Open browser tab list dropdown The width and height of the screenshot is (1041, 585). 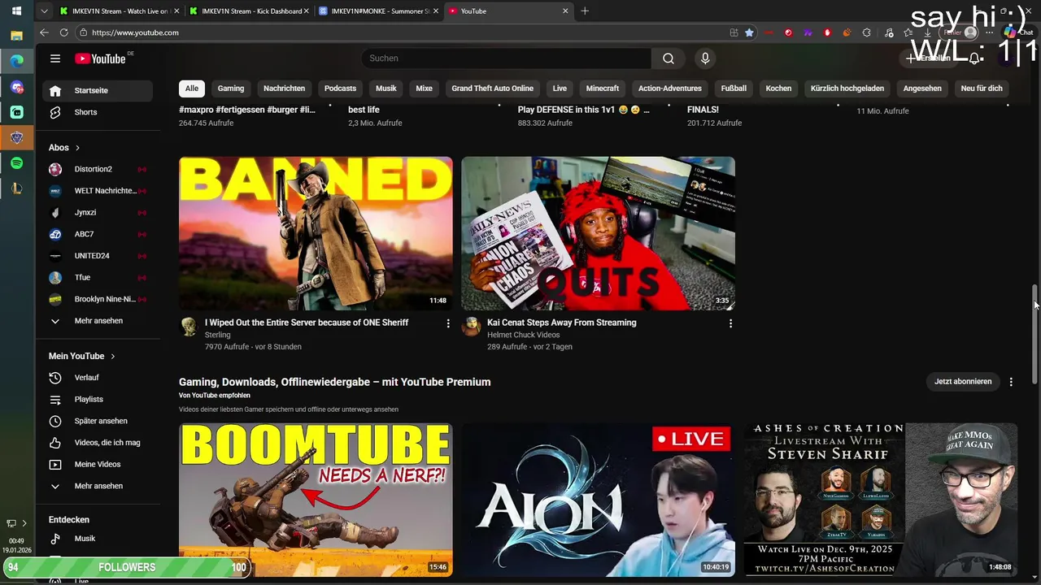pyautogui.click(x=44, y=11)
